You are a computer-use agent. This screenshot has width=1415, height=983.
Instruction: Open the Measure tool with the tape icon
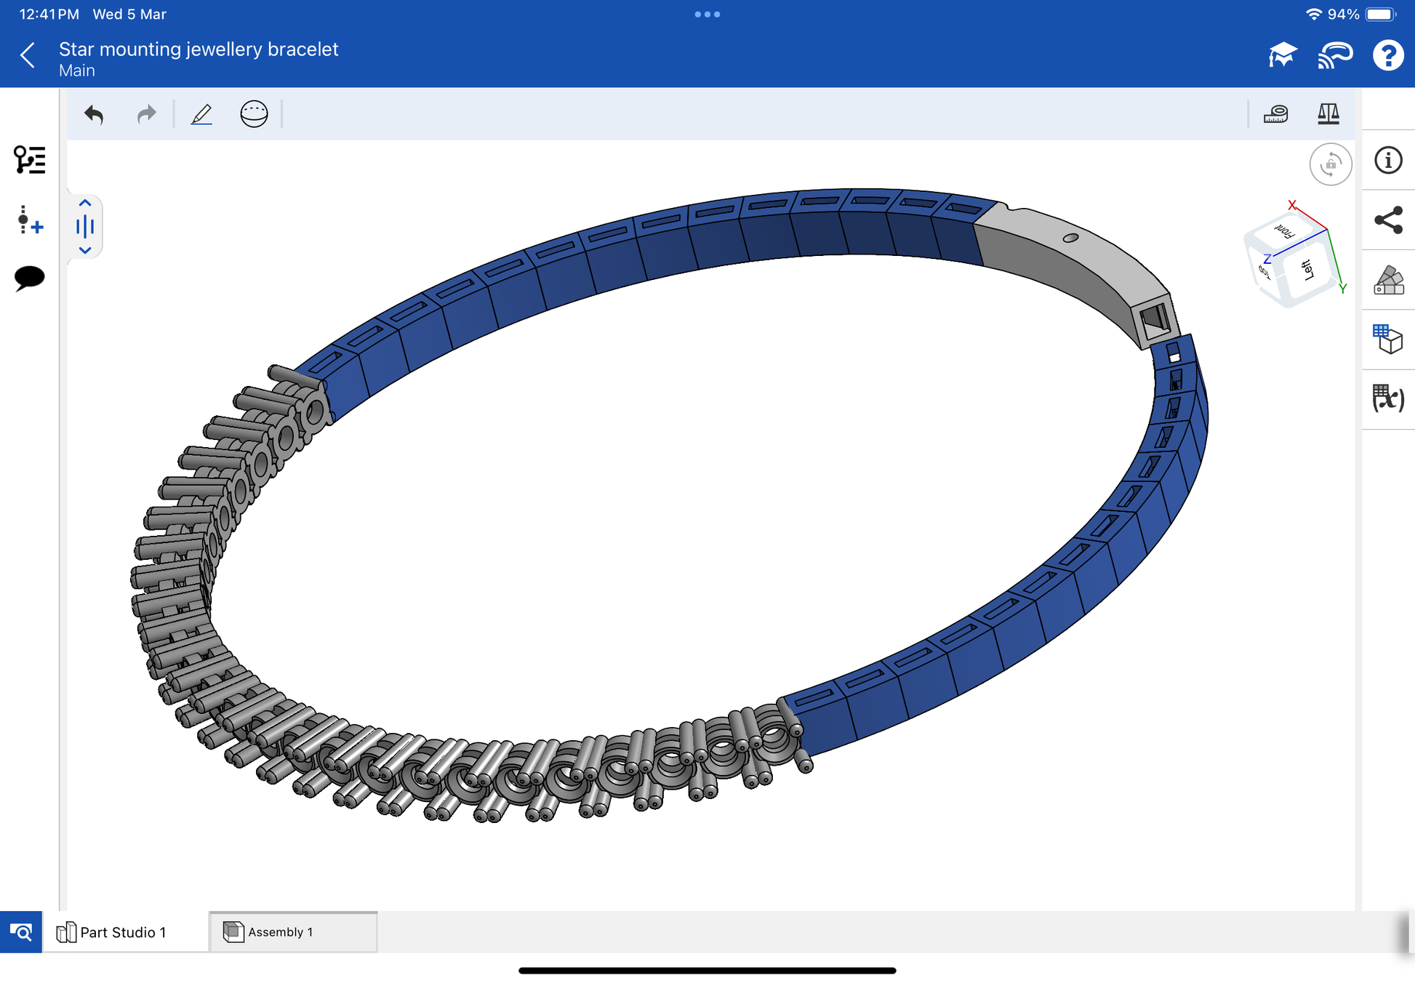click(x=1275, y=114)
